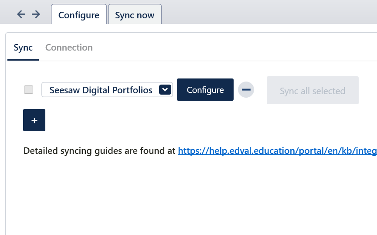Click the back navigation arrow

coord(21,14)
